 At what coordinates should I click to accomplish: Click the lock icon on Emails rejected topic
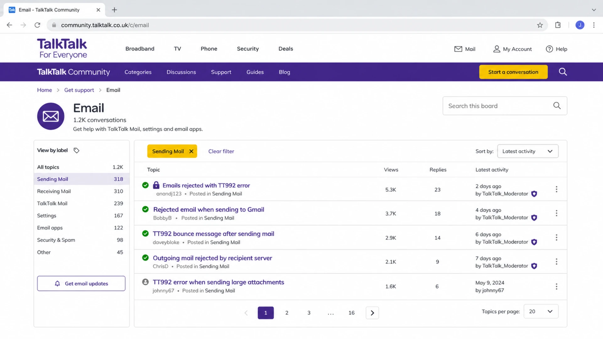[x=156, y=185]
